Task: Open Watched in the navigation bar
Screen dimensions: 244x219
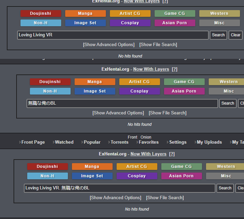Action: click(64, 142)
